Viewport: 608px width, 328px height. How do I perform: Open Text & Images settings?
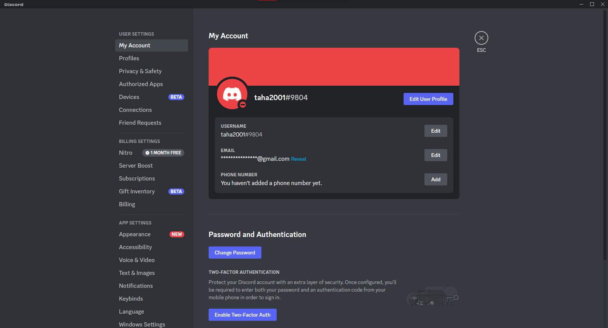(152, 273)
